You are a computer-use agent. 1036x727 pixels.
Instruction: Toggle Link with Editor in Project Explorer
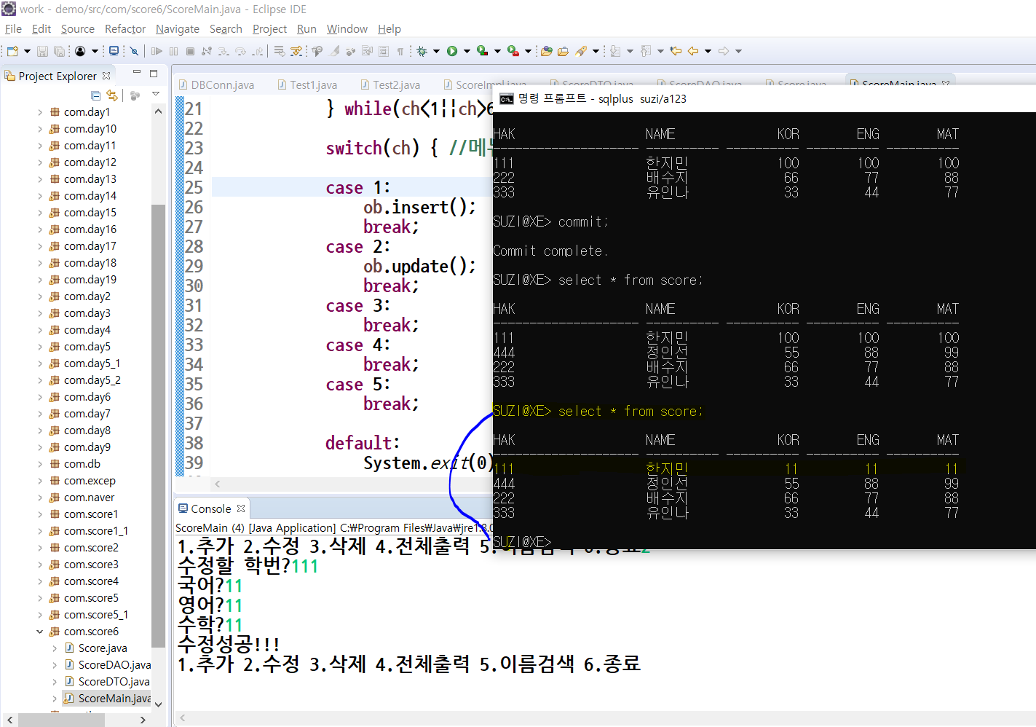[112, 95]
